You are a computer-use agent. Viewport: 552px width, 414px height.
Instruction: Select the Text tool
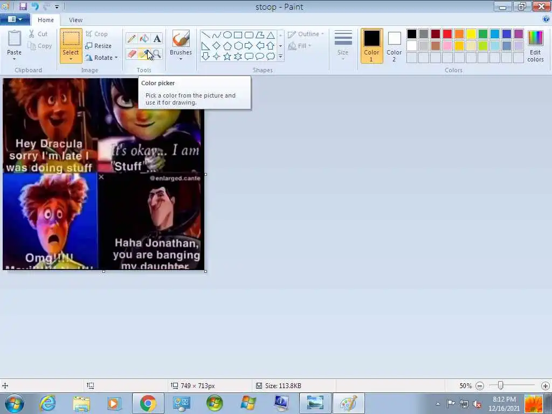(157, 38)
